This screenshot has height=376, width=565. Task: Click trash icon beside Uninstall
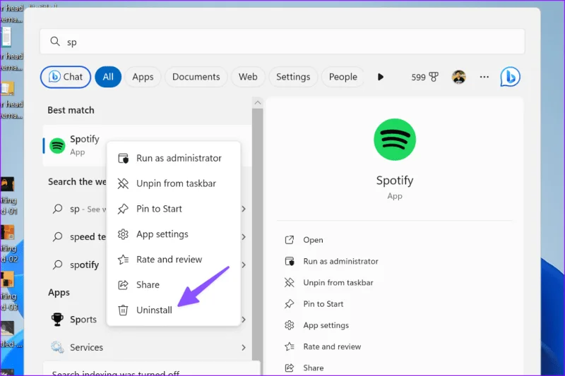coord(123,310)
